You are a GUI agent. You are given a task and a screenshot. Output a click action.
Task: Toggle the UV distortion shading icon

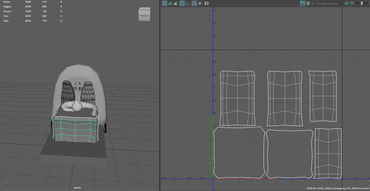[176, 3]
